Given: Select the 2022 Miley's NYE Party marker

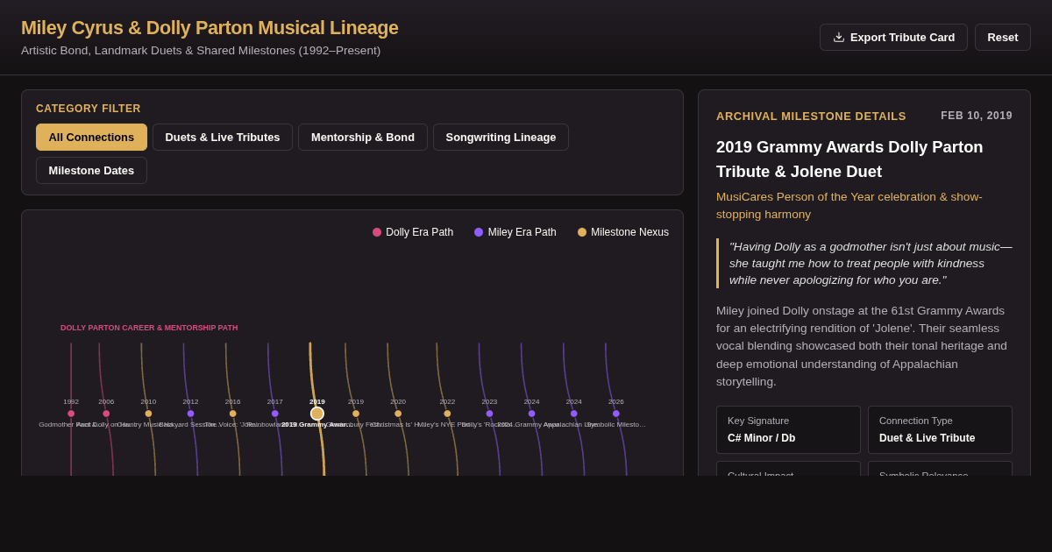Looking at the screenshot, I should click(447, 414).
